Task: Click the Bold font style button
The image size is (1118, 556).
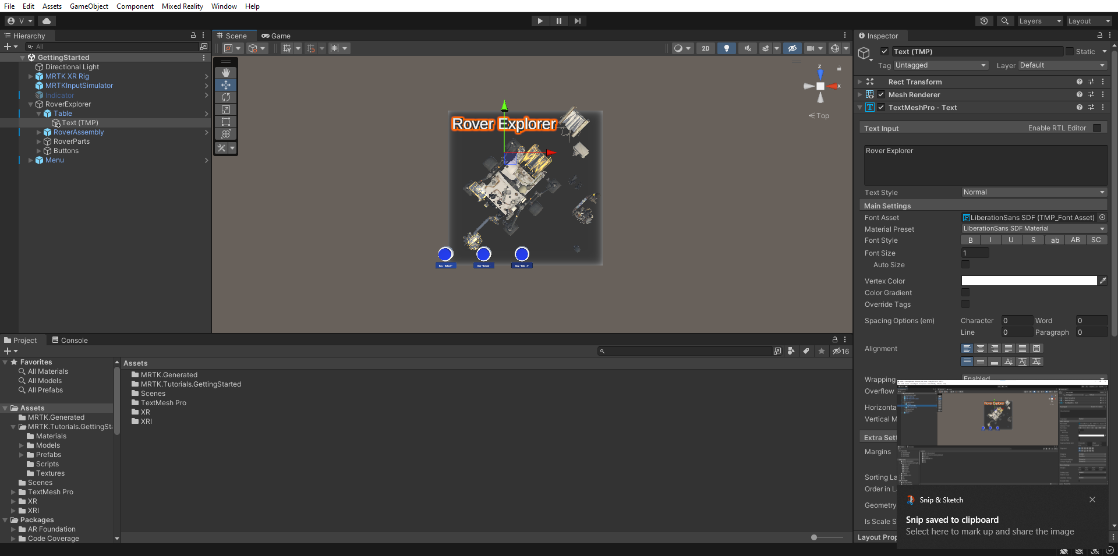Action: (x=970, y=240)
